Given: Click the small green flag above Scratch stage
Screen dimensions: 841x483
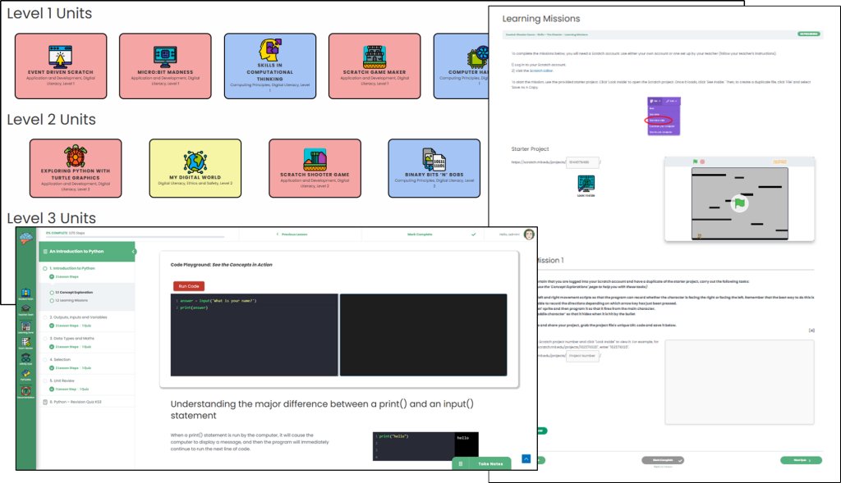Looking at the screenshot, I should pos(696,162).
